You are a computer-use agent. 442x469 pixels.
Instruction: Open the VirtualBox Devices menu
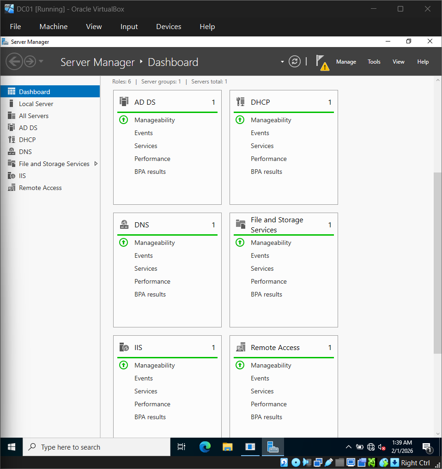tap(169, 27)
